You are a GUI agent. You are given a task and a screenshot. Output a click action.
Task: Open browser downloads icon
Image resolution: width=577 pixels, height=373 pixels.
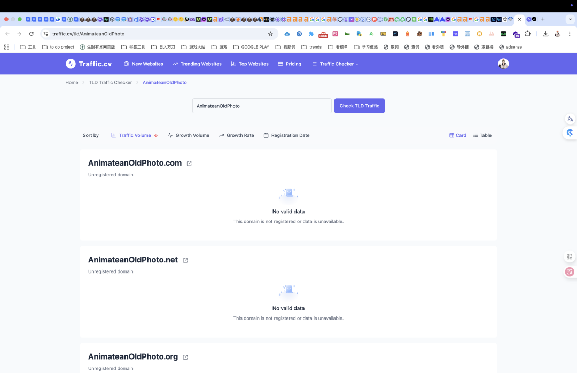pyautogui.click(x=545, y=34)
